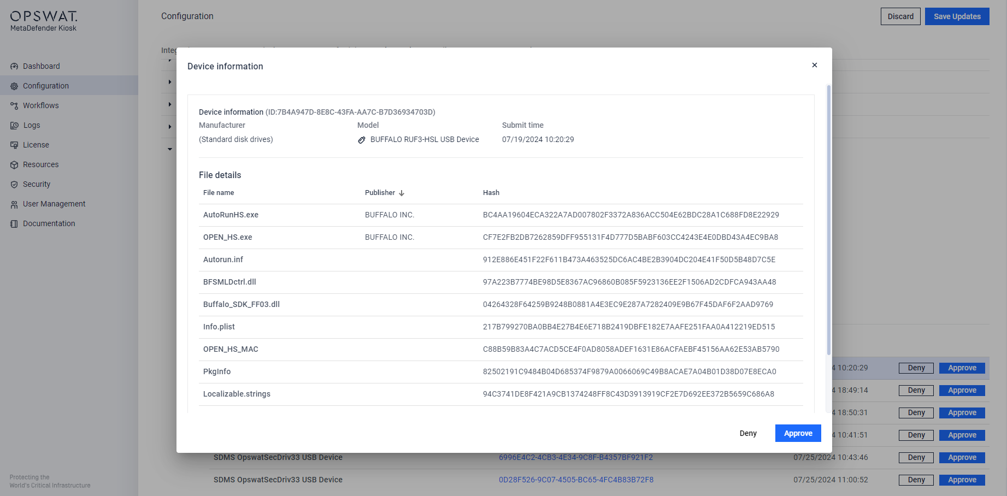Click the Discard button
This screenshot has height=496, width=1007.
[x=900, y=16]
